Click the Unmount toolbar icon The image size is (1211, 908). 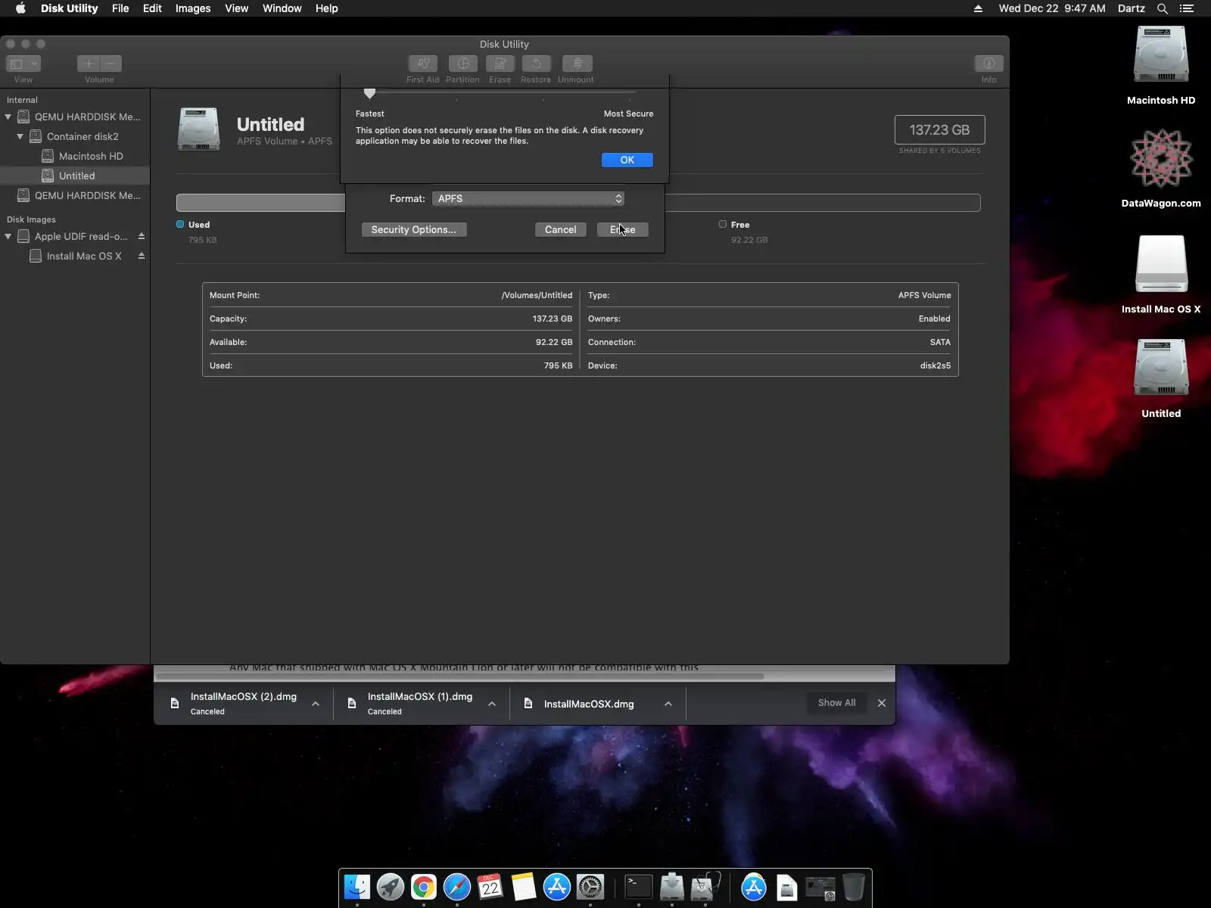click(x=577, y=64)
